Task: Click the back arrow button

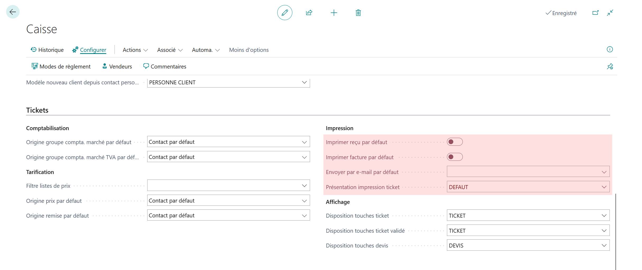Action: coord(13,12)
